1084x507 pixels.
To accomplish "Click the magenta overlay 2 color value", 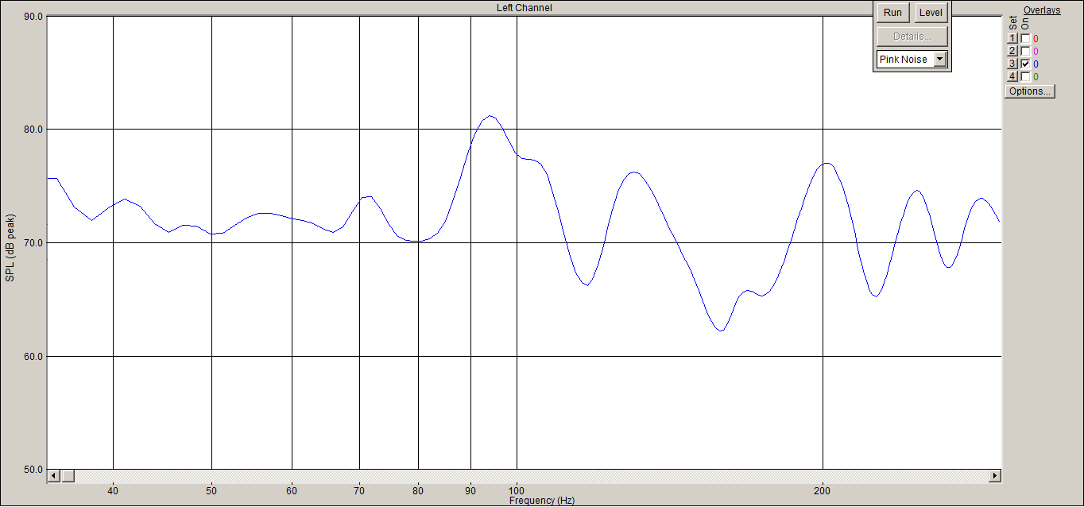I will click(1036, 51).
